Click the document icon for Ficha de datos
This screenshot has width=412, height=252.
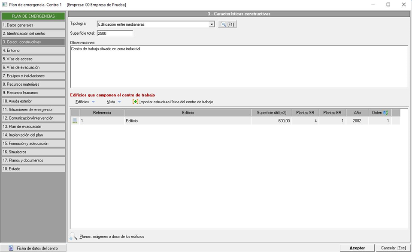click(x=11, y=248)
